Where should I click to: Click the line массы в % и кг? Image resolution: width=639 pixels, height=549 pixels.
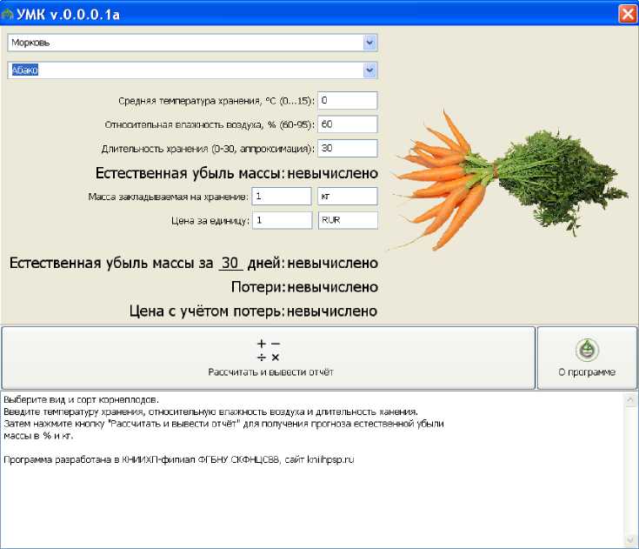point(38,436)
